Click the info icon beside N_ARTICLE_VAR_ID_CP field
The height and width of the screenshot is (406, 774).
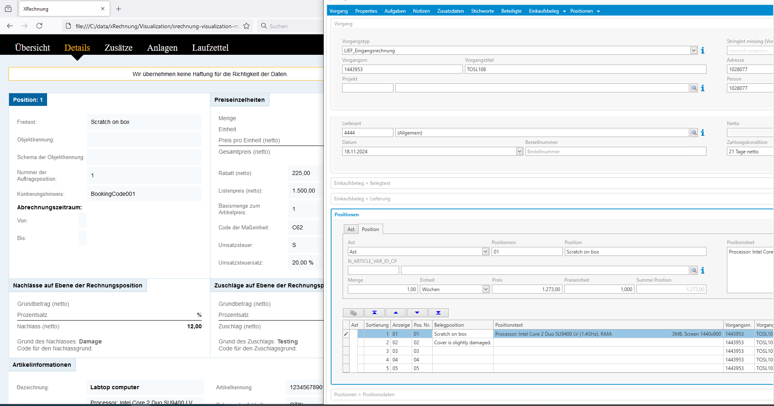click(703, 271)
